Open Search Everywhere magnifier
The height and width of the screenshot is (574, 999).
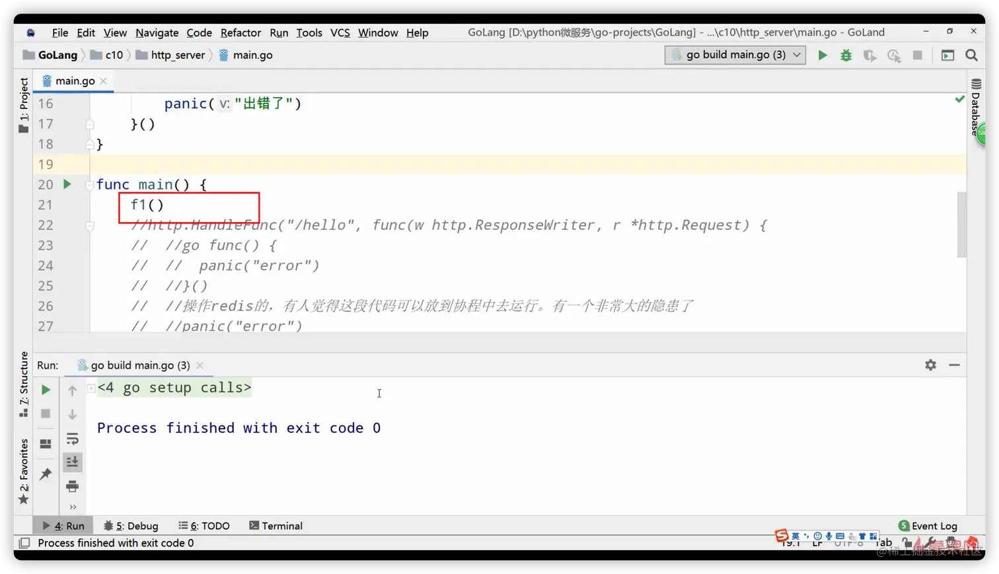point(971,55)
